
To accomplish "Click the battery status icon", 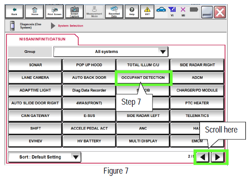I will (194, 10).
